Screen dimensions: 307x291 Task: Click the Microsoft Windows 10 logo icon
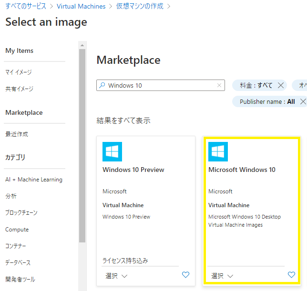pos(218,151)
